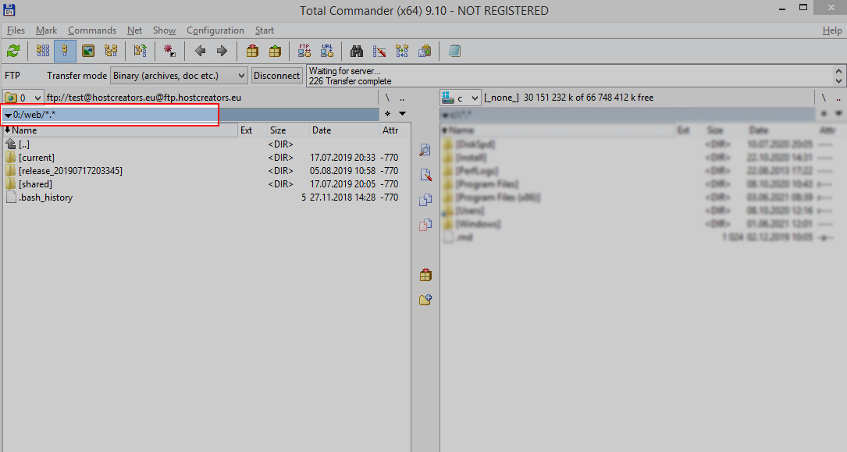
Task: Open the left panel favorites asterisk menu
Action: coord(387,114)
